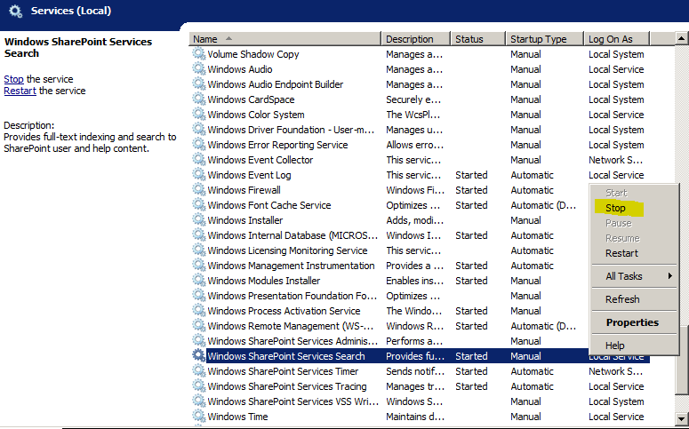
Task: Click the selected SharePoint Services Search gear icon
Action: coord(198,355)
